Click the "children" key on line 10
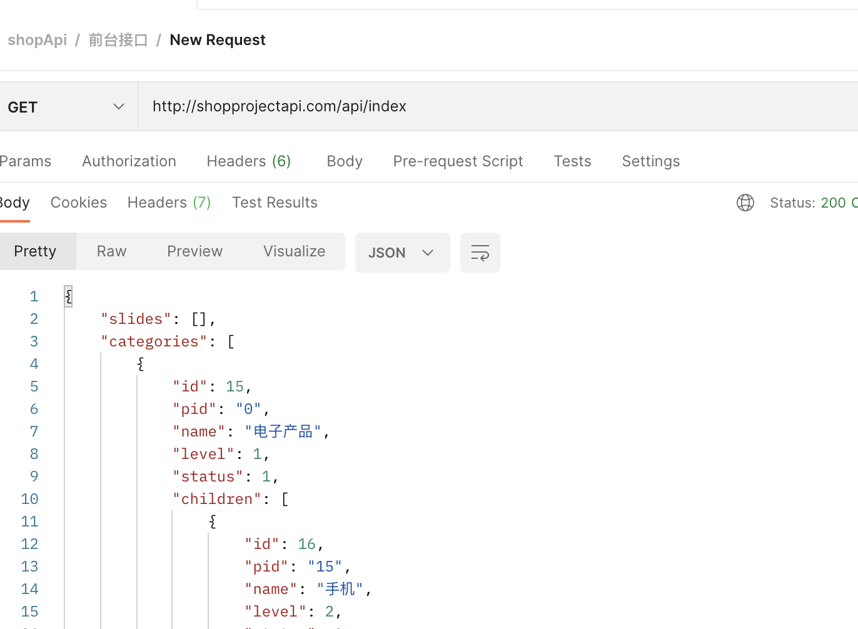 coord(217,499)
